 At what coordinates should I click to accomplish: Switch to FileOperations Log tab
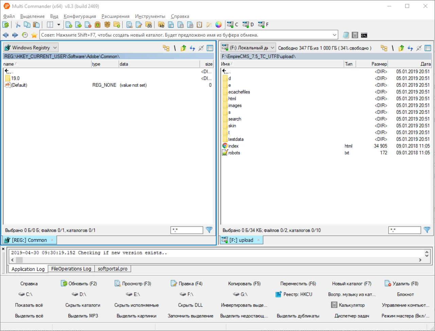pos(71,269)
